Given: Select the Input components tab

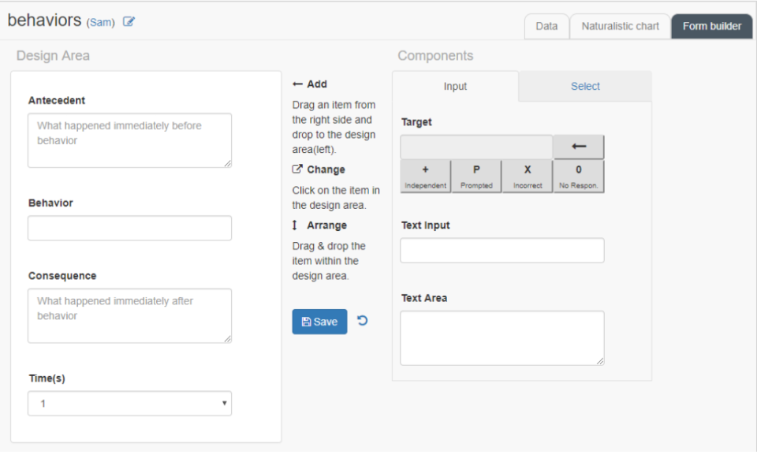Looking at the screenshot, I should point(455,86).
